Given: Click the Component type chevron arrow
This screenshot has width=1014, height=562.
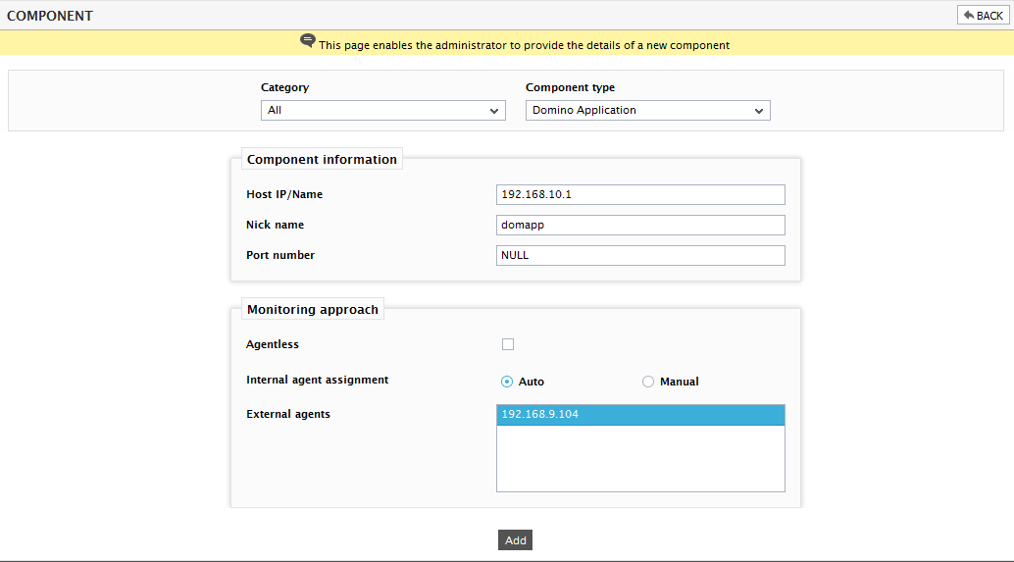Looking at the screenshot, I should tap(759, 111).
